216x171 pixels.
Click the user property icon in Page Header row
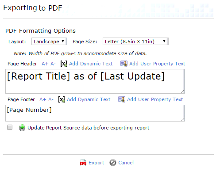(x=124, y=64)
